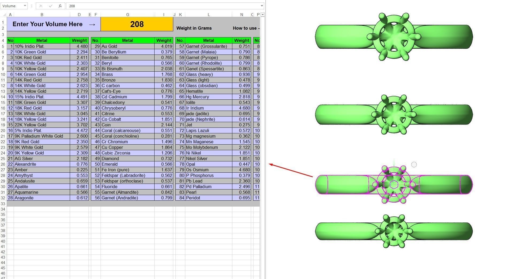The width and height of the screenshot is (523, 279).
Task: Select the 'Aquamarine' cell
Action: 42,192
